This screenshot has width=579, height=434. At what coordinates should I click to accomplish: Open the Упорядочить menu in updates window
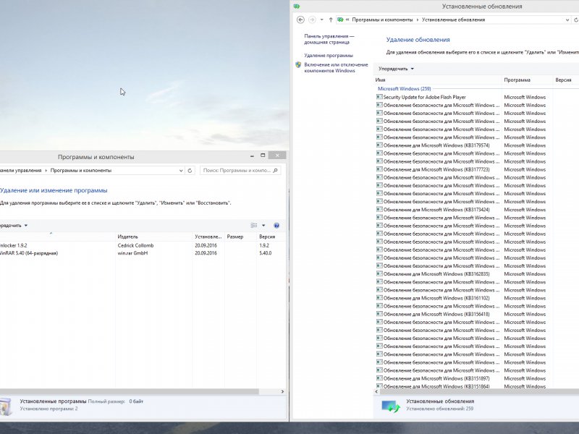click(396, 69)
